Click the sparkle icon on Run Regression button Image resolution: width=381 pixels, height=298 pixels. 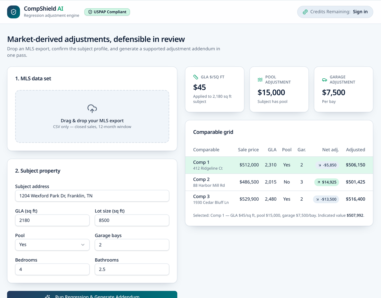click(x=48, y=296)
